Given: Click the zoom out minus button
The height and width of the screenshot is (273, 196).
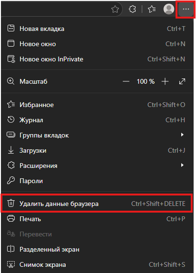Looking at the screenshot, I should pos(126,81).
